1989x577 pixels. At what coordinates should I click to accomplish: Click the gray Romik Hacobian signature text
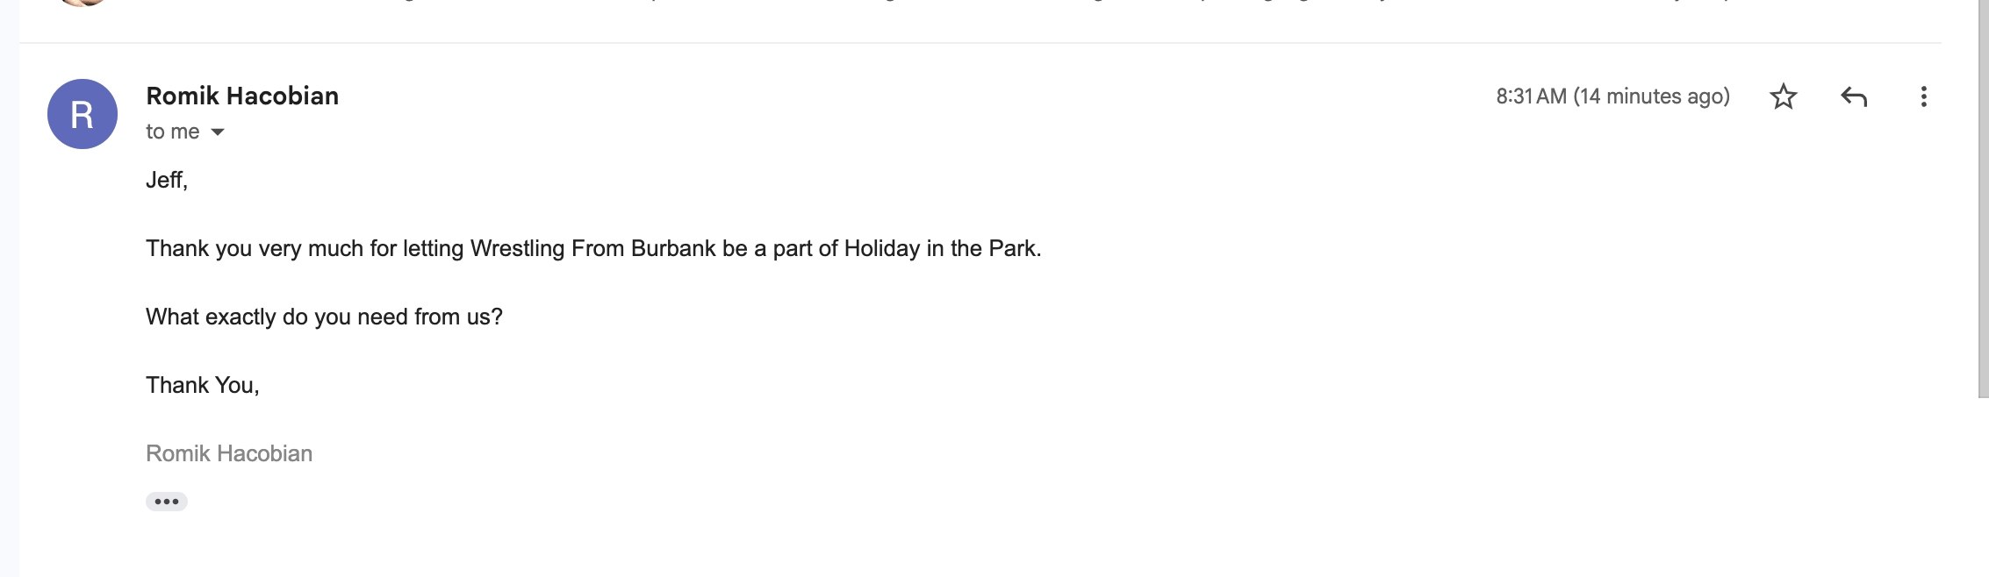(229, 453)
